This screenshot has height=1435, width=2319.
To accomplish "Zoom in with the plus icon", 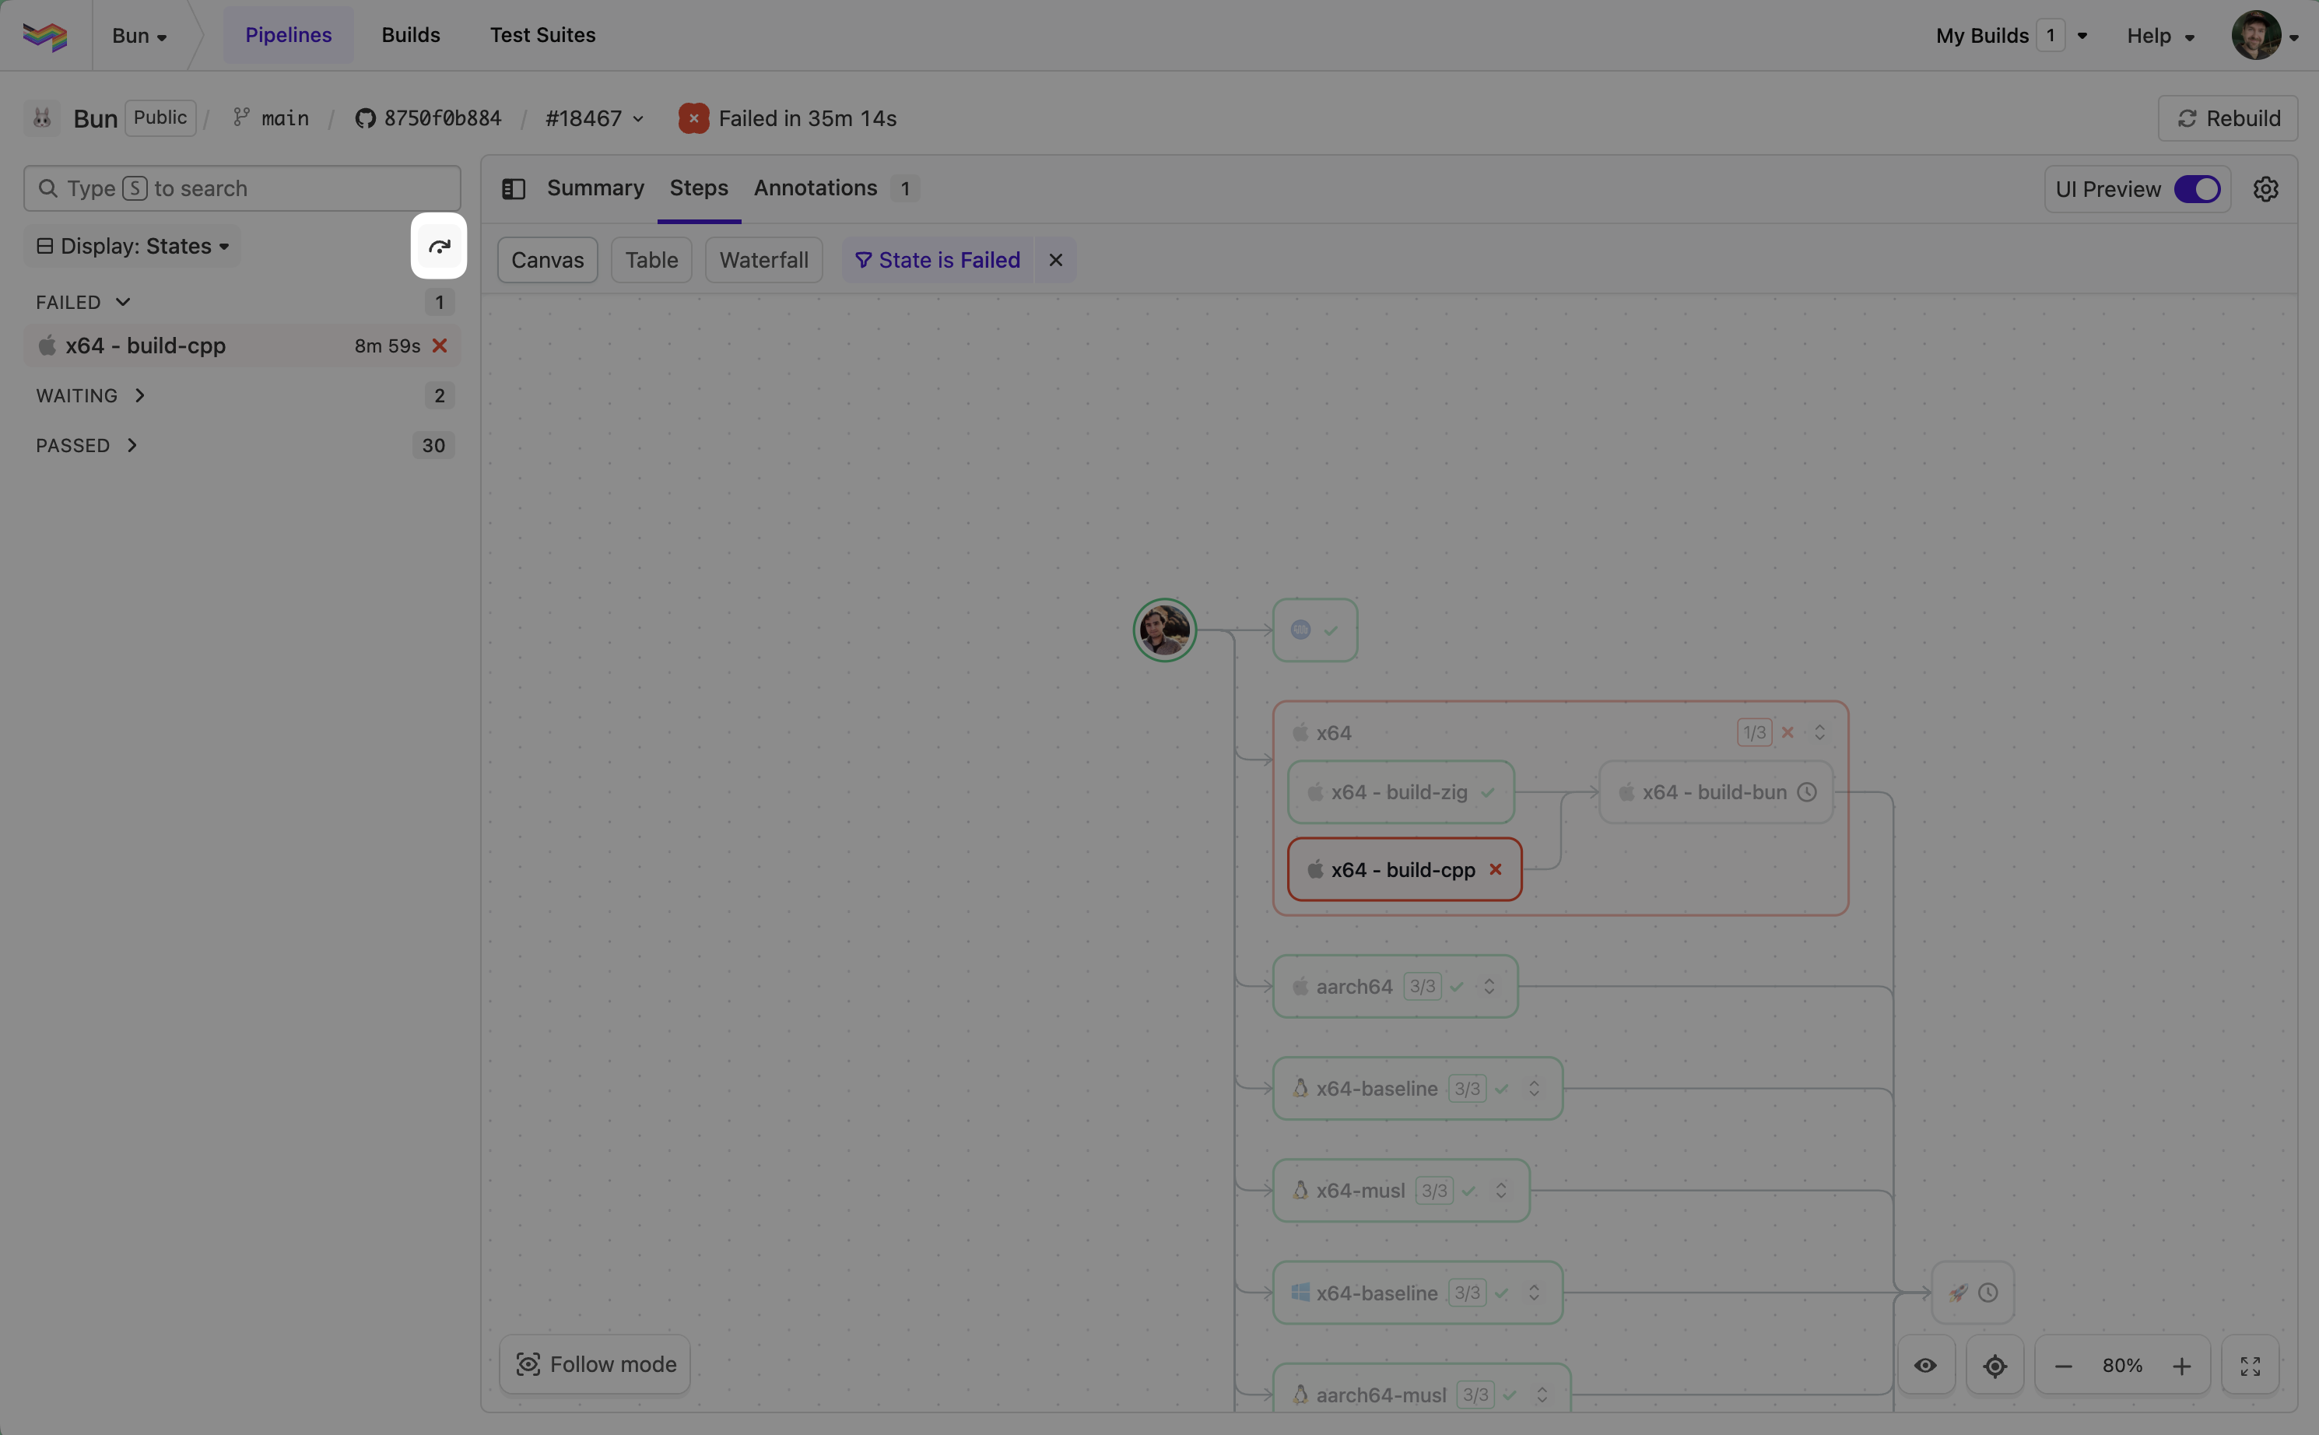I will tap(2181, 1366).
